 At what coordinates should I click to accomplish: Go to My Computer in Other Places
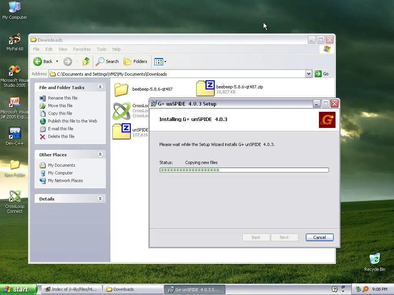56,173
